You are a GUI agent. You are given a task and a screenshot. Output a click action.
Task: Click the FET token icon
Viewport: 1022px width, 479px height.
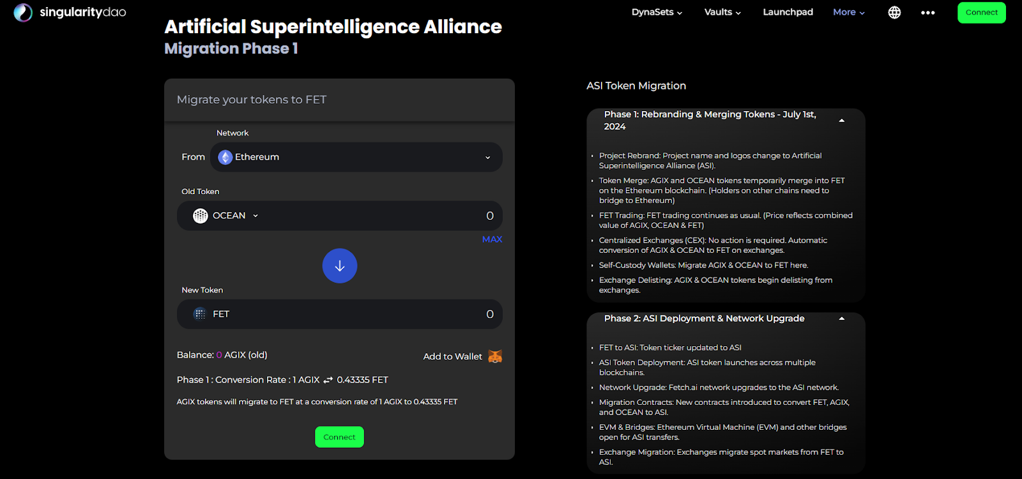point(200,314)
